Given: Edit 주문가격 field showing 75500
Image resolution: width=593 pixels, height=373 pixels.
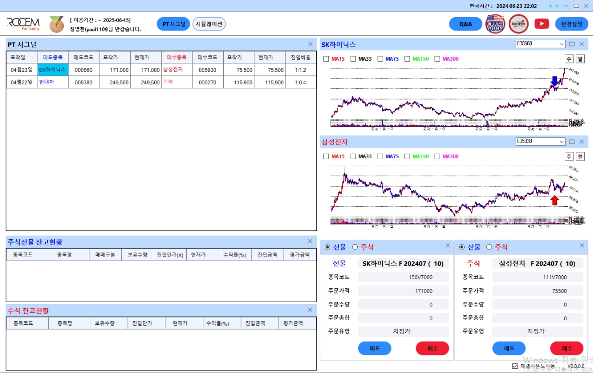Looking at the screenshot, I should [x=538, y=291].
